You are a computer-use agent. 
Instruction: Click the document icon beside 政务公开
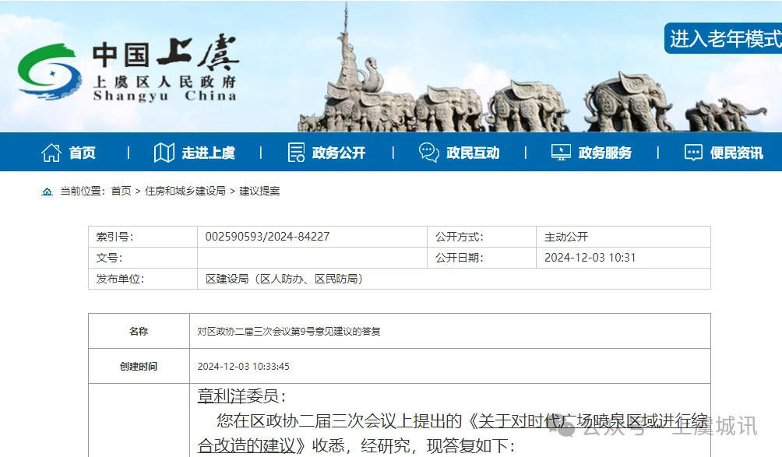[x=296, y=153]
